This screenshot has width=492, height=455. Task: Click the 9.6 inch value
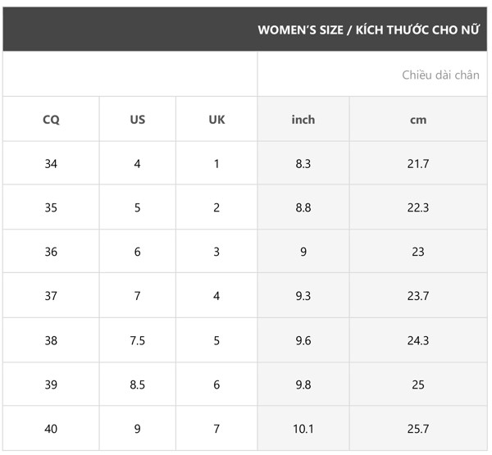click(303, 341)
